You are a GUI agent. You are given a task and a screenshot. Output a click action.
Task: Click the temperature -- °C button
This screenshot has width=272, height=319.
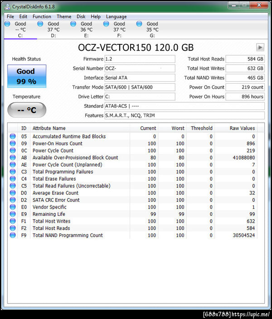[27, 110]
